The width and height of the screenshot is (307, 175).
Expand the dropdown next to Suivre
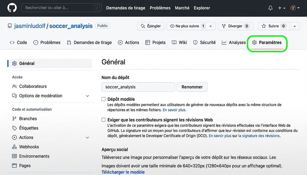click(295, 26)
